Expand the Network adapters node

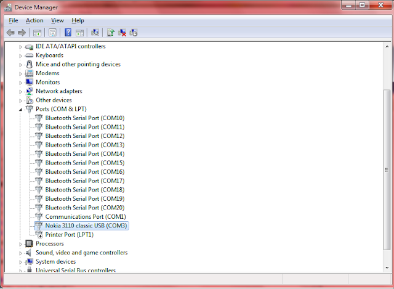point(20,92)
